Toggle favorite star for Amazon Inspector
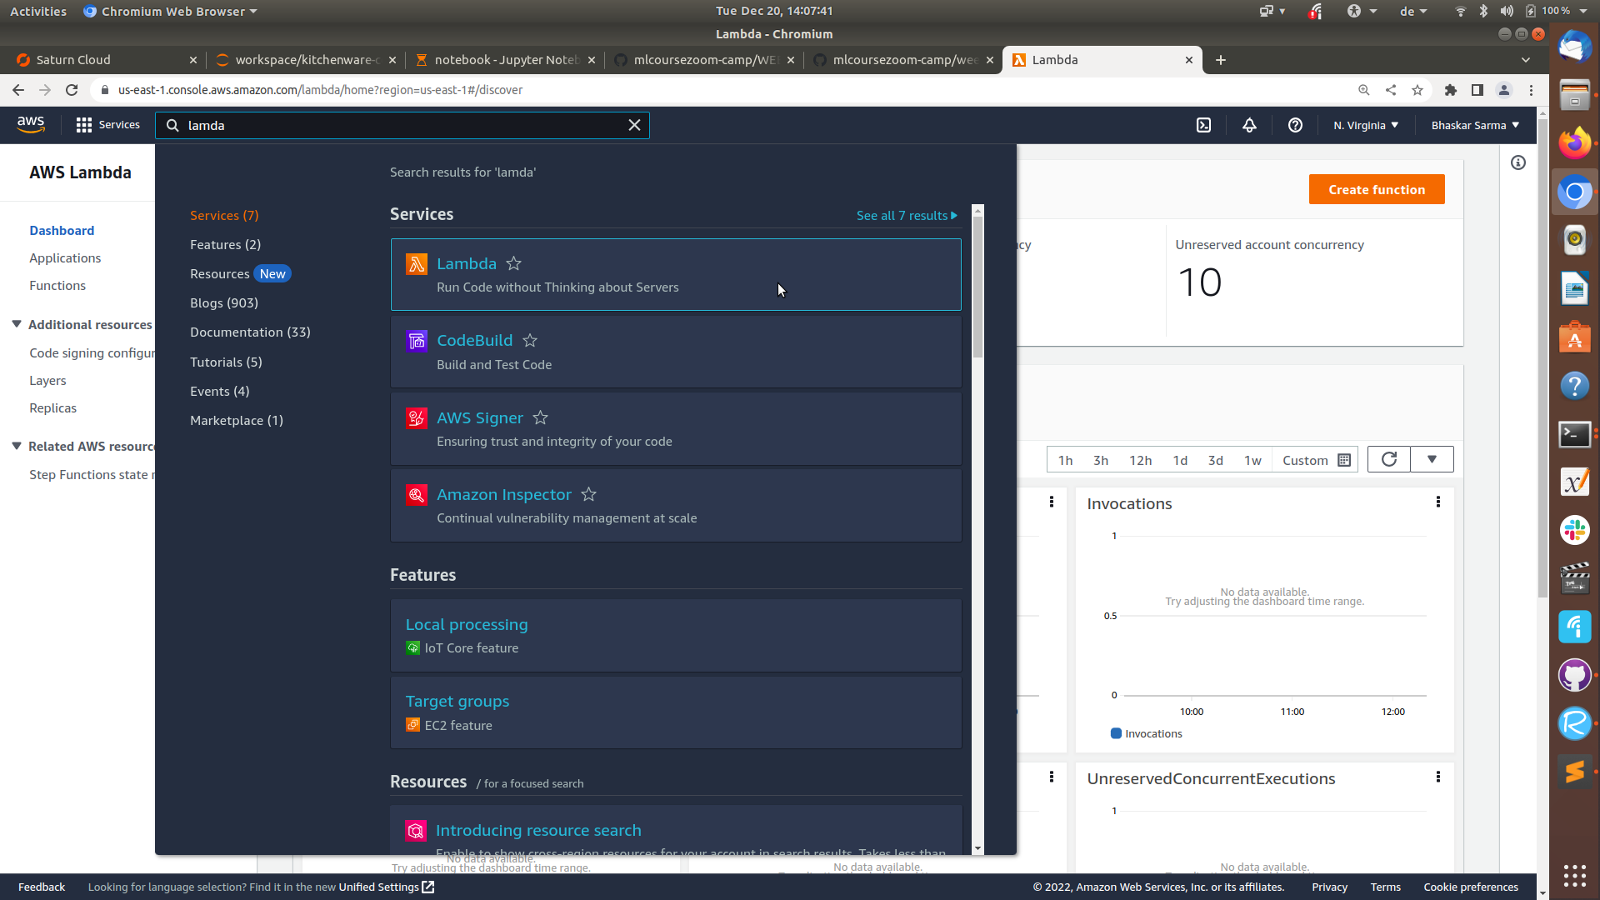The image size is (1600, 900). (589, 494)
